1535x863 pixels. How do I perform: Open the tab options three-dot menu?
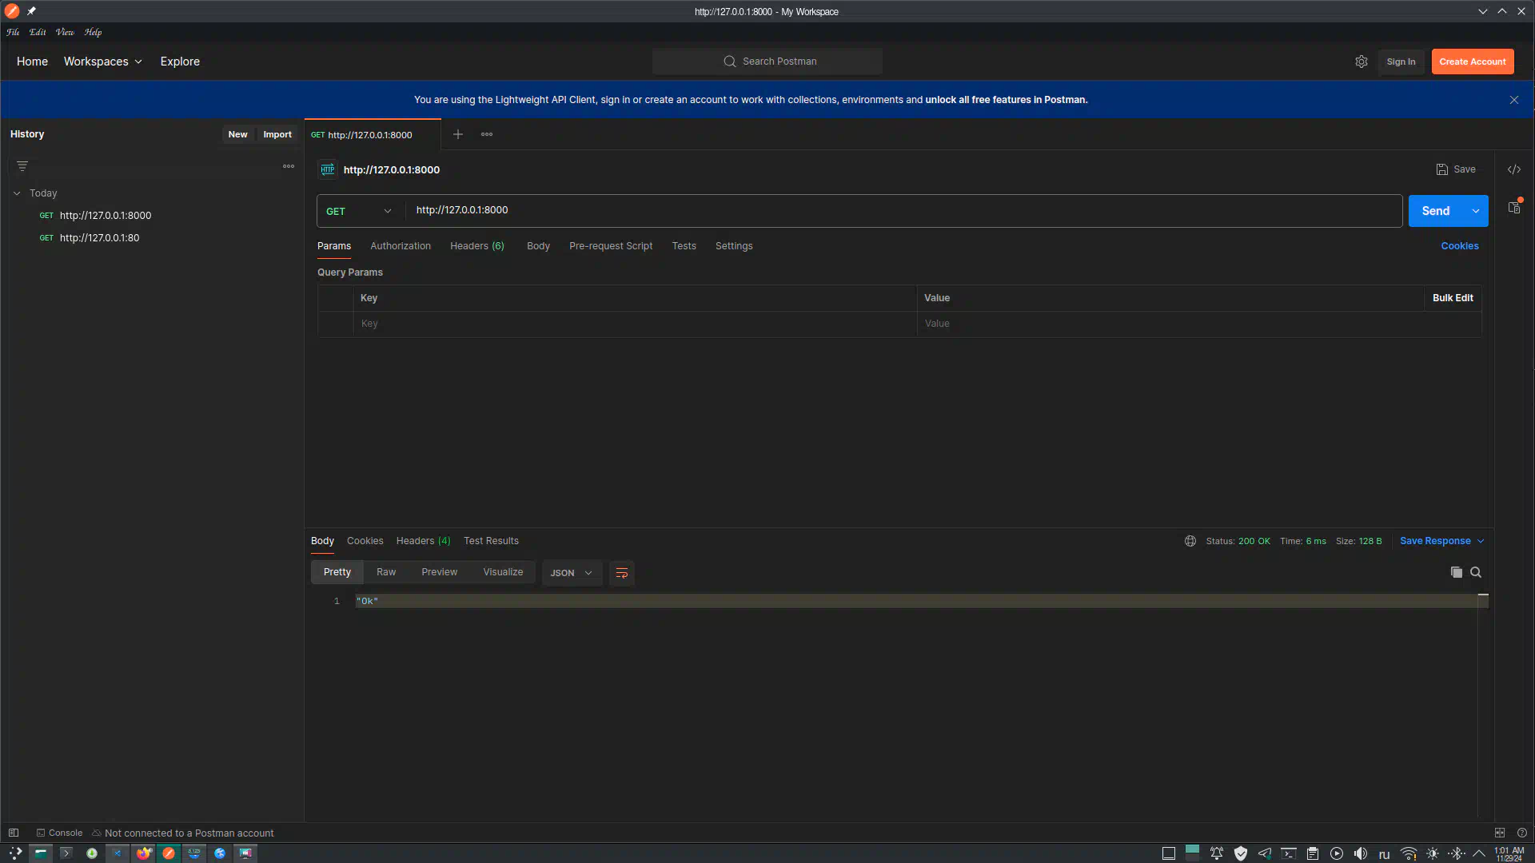coord(487,134)
